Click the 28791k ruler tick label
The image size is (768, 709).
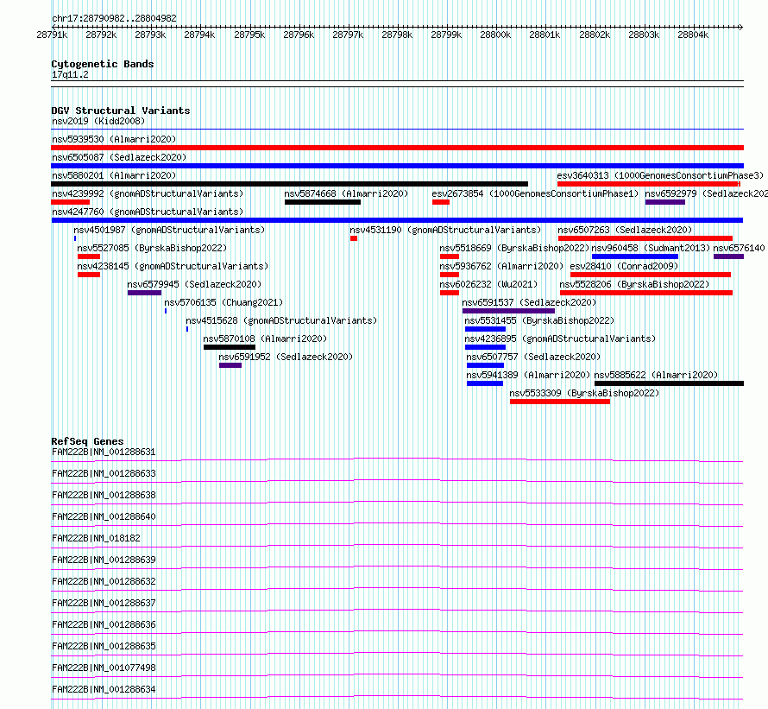click(52, 35)
